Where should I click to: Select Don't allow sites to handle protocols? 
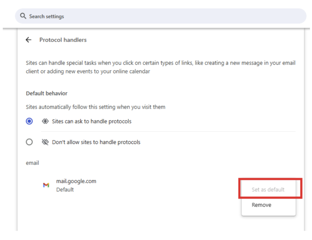coord(29,142)
